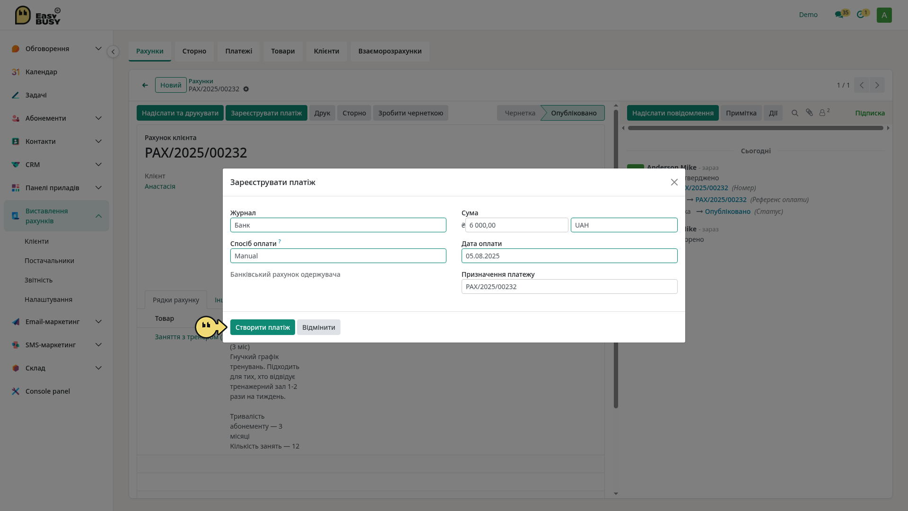
Task: Click the attachment paperclip icon
Action: 810,113
